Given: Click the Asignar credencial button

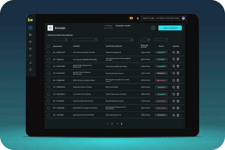Looking at the screenshot, I should [x=170, y=28].
